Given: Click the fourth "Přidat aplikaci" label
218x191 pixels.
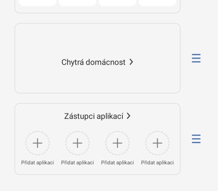Looking at the screenshot, I should pos(157,163).
